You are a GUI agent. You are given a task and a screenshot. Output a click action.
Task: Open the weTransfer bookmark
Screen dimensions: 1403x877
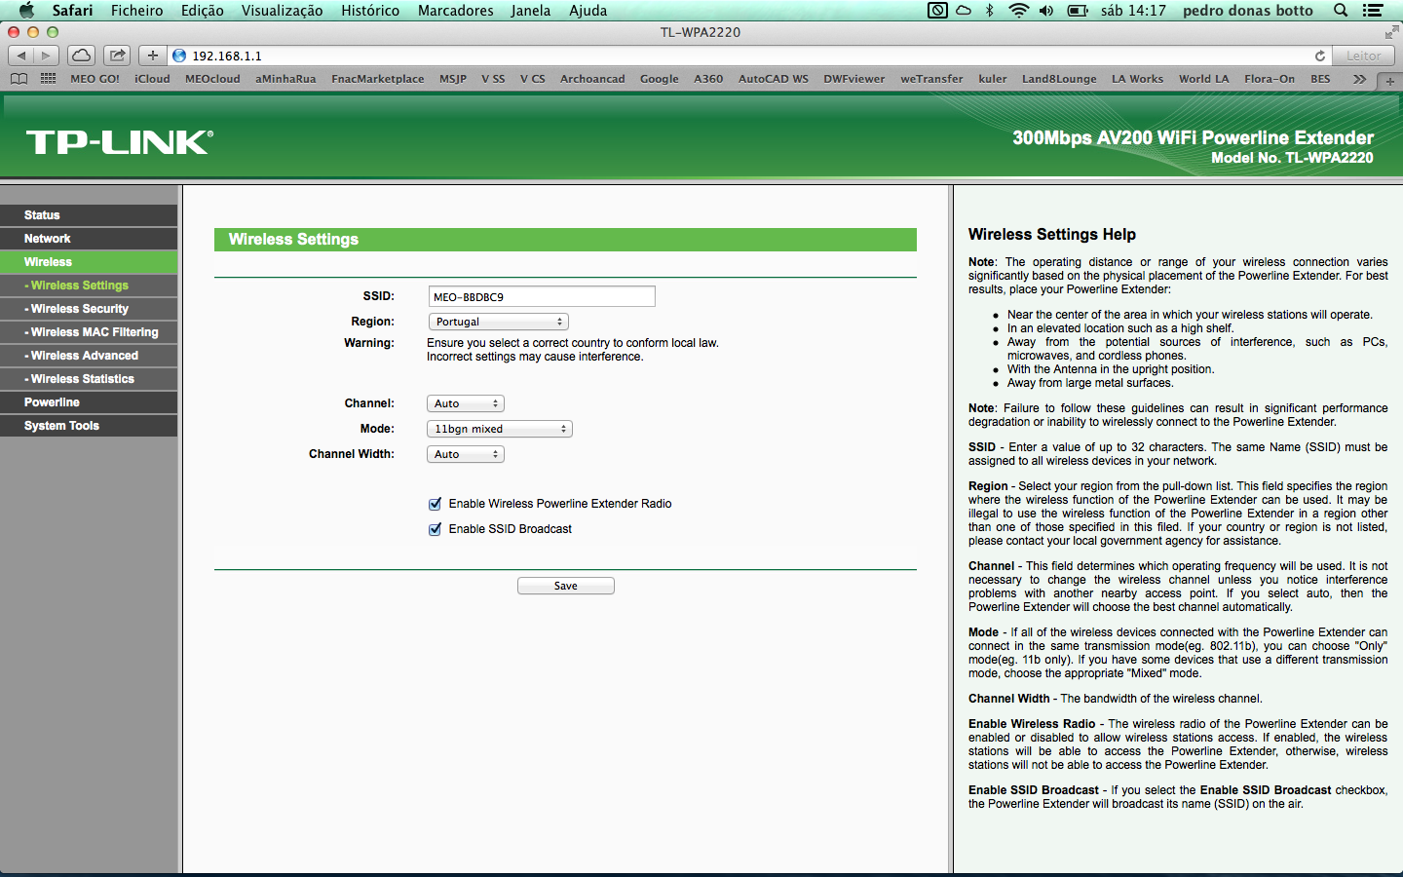(931, 79)
